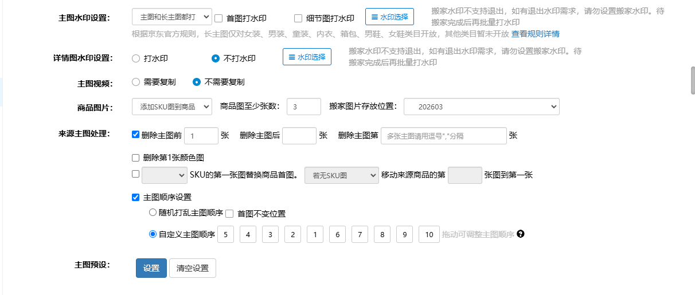The width and height of the screenshot is (695, 295).
Task: Select 随机打乱主图顺序 radio option
Action: tap(153, 213)
